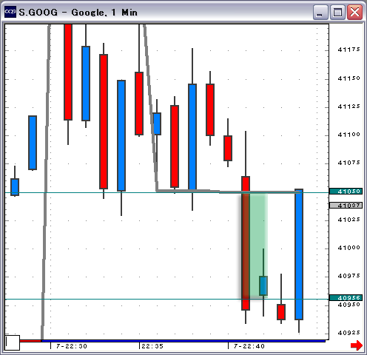Viewport: 367px width, 355px height.
Task: Click the green shaded region on chart
Action: [258, 246]
